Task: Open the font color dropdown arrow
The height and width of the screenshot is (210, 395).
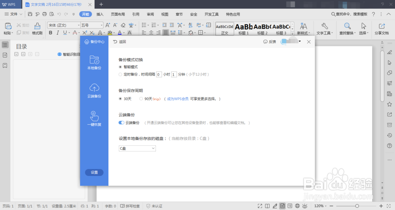Action: [x=124, y=33]
